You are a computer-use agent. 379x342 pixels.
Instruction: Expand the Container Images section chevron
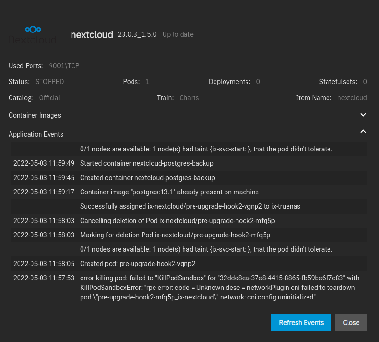pyautogui.click(x=363, y=115)
